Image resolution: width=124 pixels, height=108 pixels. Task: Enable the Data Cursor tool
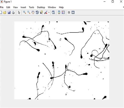[x=41, y=12]
